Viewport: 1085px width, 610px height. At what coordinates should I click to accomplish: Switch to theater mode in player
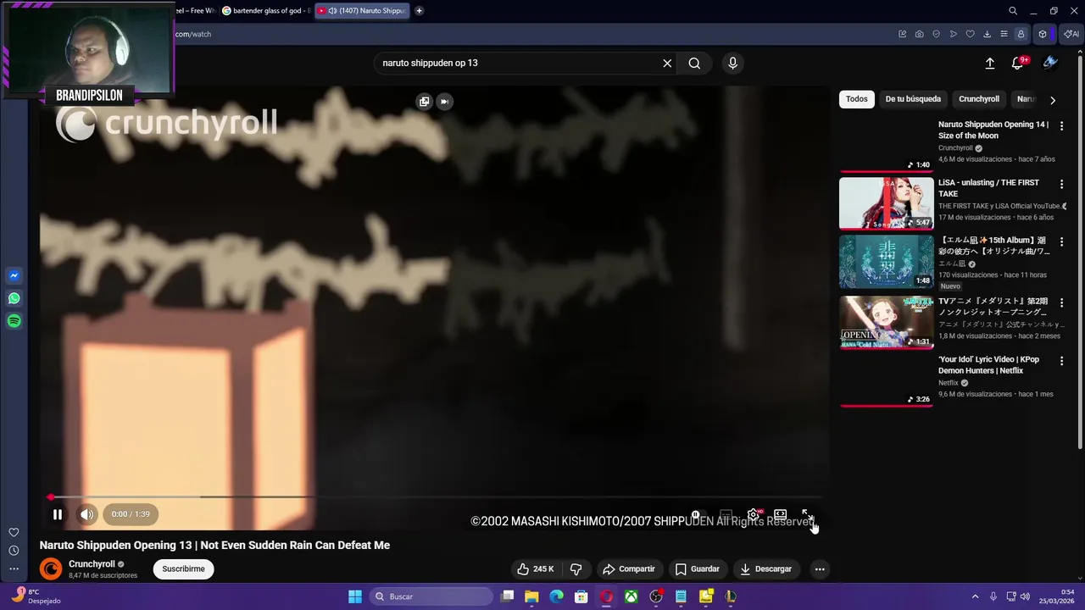click(781, 514)
